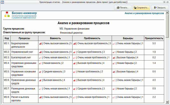Click priority value 0.2

[154, 57]
